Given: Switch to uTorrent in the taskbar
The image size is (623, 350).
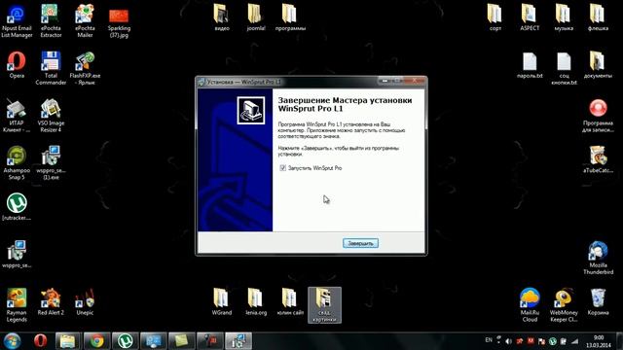Looking at the screenshot, I should 126,341.
